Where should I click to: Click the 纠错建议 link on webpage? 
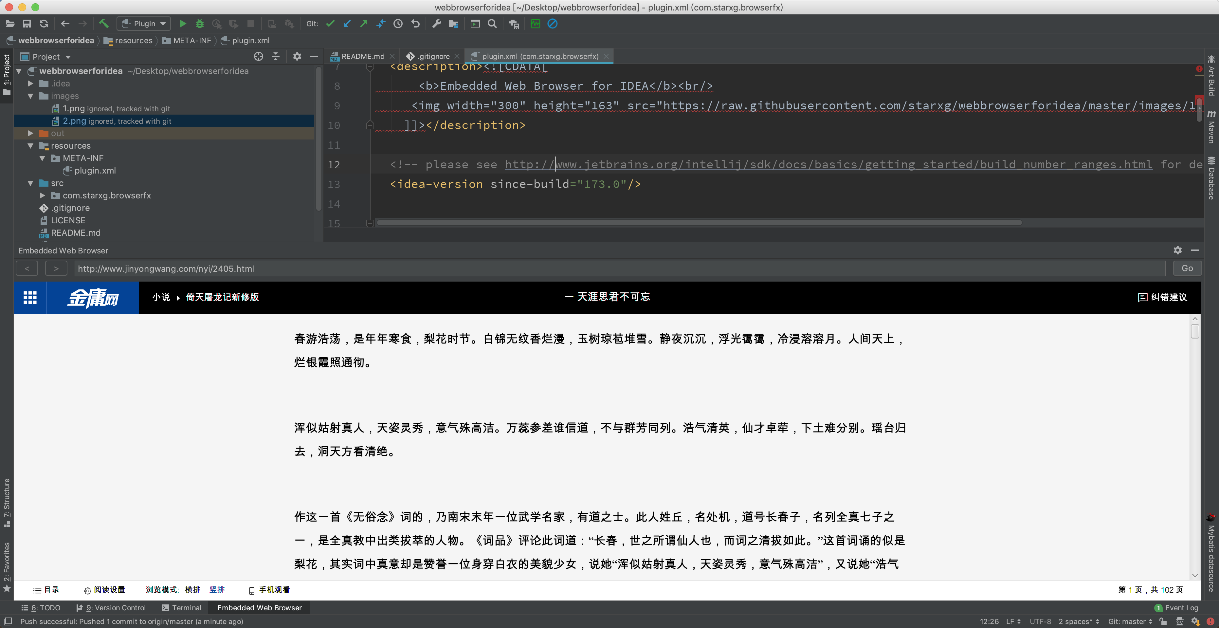pyautogui.click(x=1162, y=297)
